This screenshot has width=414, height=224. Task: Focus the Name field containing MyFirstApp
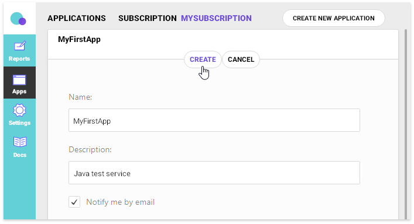(x=214, y=120)
